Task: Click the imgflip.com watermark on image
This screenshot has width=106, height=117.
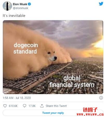Action: pyautogui.click(x=9, y=93)
